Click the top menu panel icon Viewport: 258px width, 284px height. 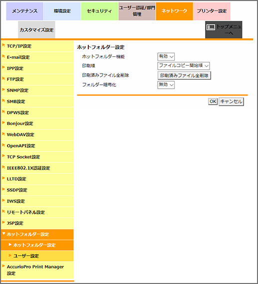coord(211,27)
